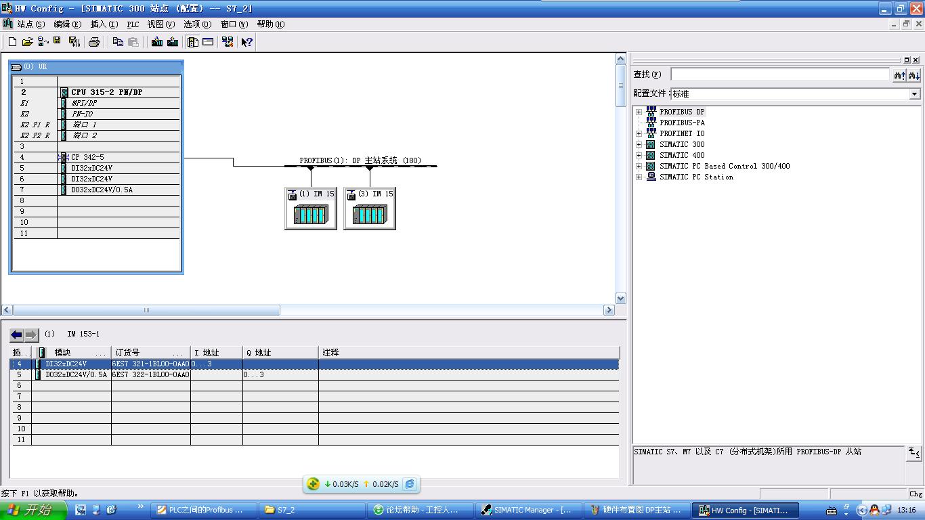
Task: Click the 查找 search input field
Action: pyautogui.click(x=779, y=74)
